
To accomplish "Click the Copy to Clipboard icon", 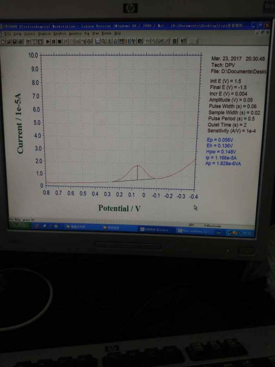I will (140, 42).
